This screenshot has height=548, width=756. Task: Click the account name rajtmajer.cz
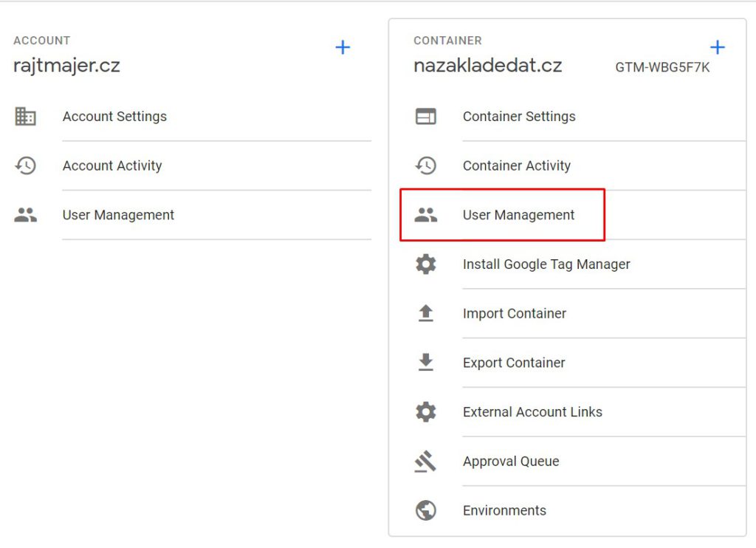point(66,66)
